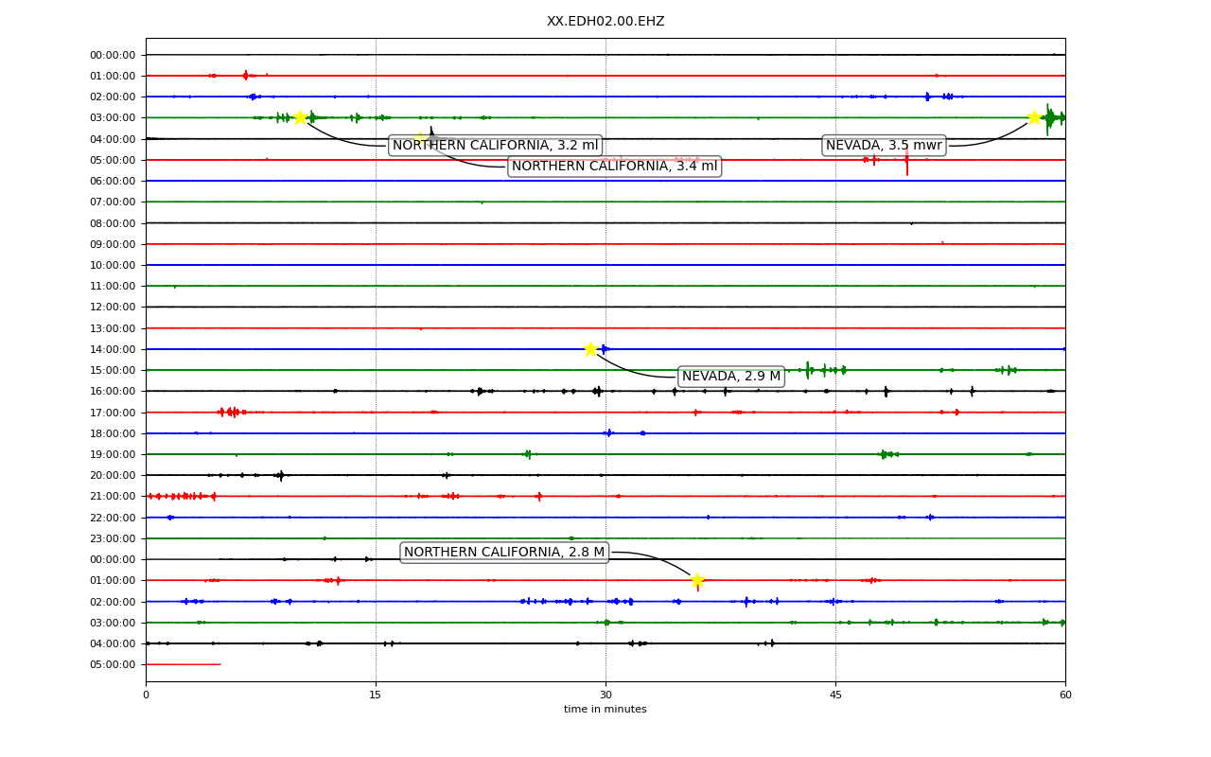Click the faded star for Northern California 3.4 ml
Image resolution: width=1211 pixels, height=757 pixels.
coord(421,138)
